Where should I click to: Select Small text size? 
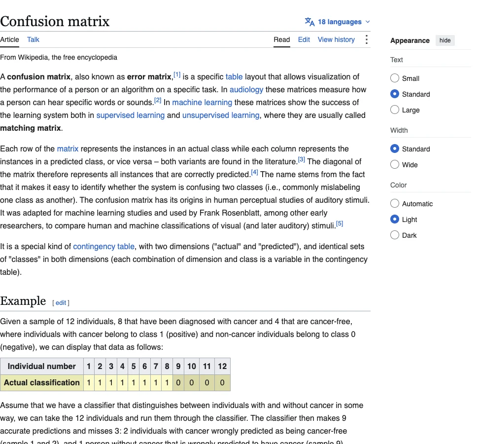point(394,78)
